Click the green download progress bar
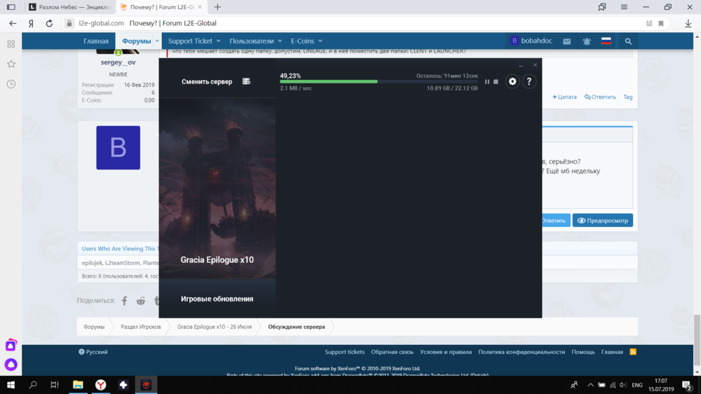This screenshot has width=701, height=394. tap(329, 81)
